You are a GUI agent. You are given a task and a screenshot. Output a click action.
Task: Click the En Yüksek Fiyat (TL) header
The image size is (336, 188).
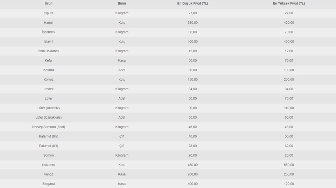coord(289,3)
